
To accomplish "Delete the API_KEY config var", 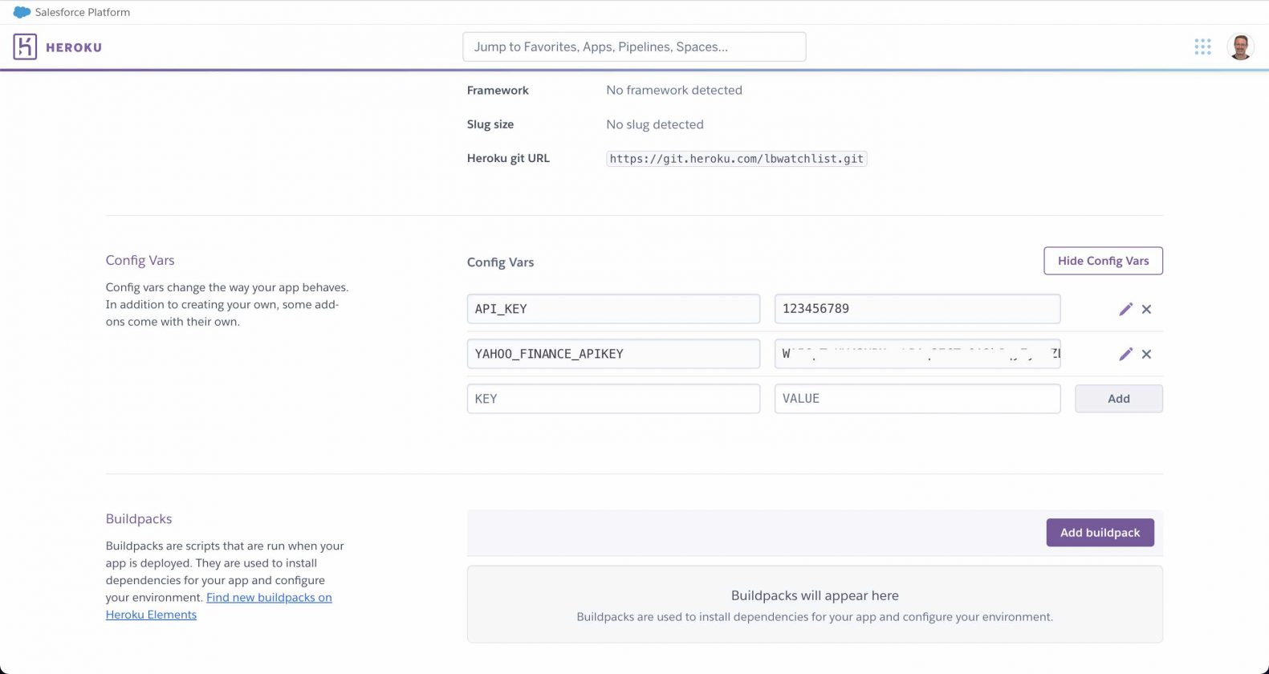I will click(1146, 309).
